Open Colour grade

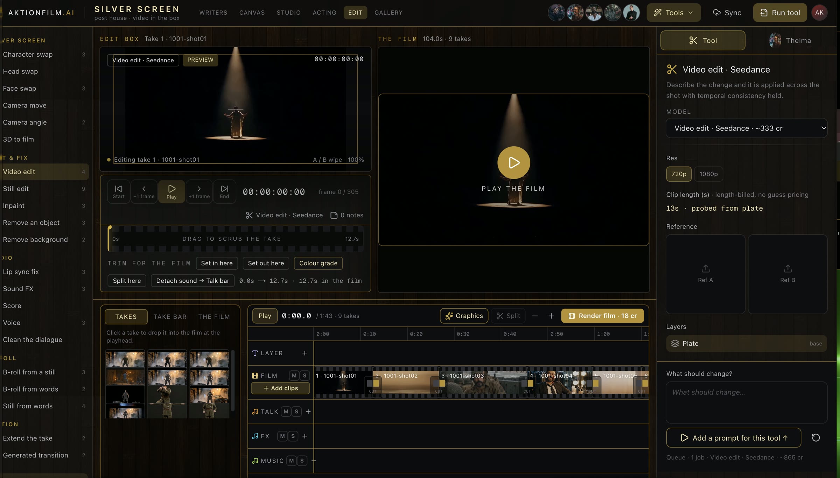318,263
